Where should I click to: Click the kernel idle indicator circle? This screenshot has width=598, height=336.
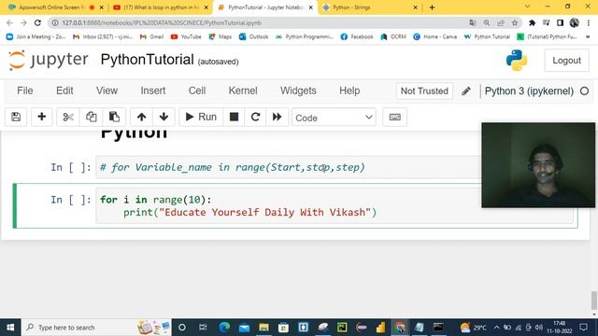pos(584,91)
